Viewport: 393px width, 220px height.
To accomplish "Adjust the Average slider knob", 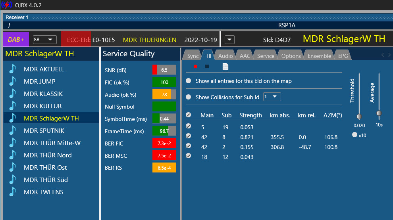I will [x=379, y=113].
